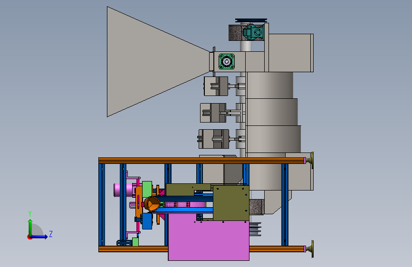Select the orange spherical chuck part
Screen dimensions: 412x267
(x=152, y=204)
